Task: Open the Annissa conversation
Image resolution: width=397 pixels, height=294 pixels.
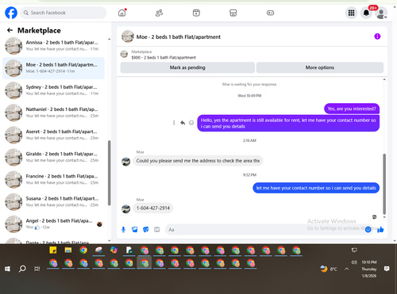Action: point(53,45)
